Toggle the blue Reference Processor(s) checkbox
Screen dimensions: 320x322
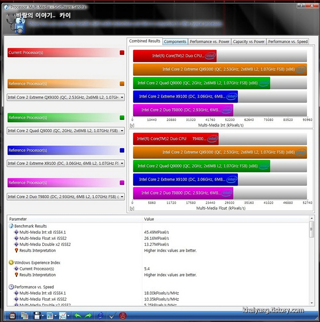click(x=122, y=151)
